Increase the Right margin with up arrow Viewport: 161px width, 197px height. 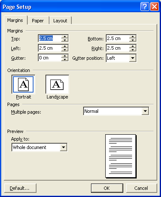[x=132, y=46]
